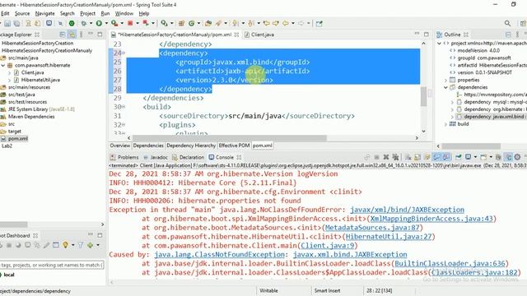Screen dimensions: 527x296
Task: Toggle filter funnel in Boot Dashboard
Action: tap(81, 245)
